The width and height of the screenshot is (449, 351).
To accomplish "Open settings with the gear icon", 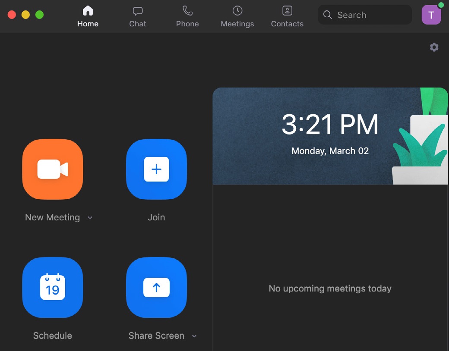I will (x=434, y=47).
